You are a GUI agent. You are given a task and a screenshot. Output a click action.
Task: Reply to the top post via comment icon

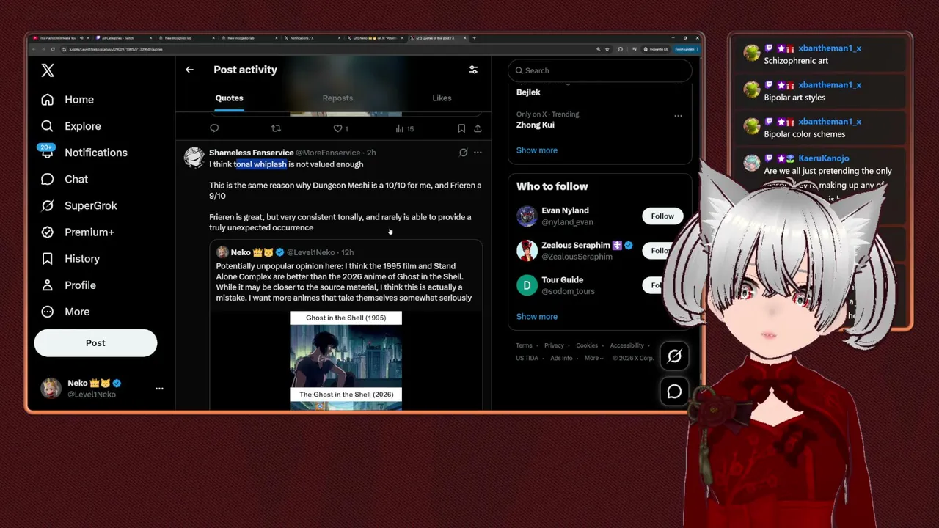pos(214,128)
